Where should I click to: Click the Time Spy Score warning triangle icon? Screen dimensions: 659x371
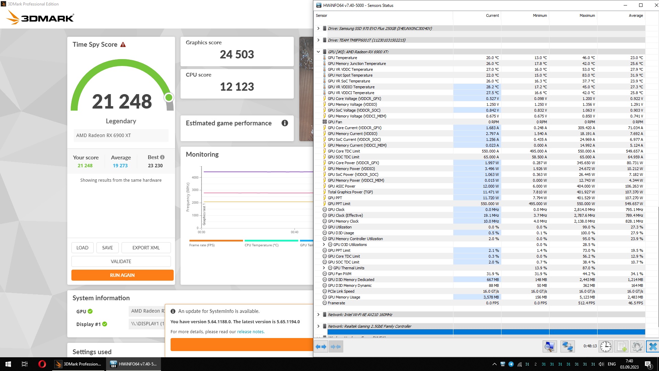[x=123, y=45]
